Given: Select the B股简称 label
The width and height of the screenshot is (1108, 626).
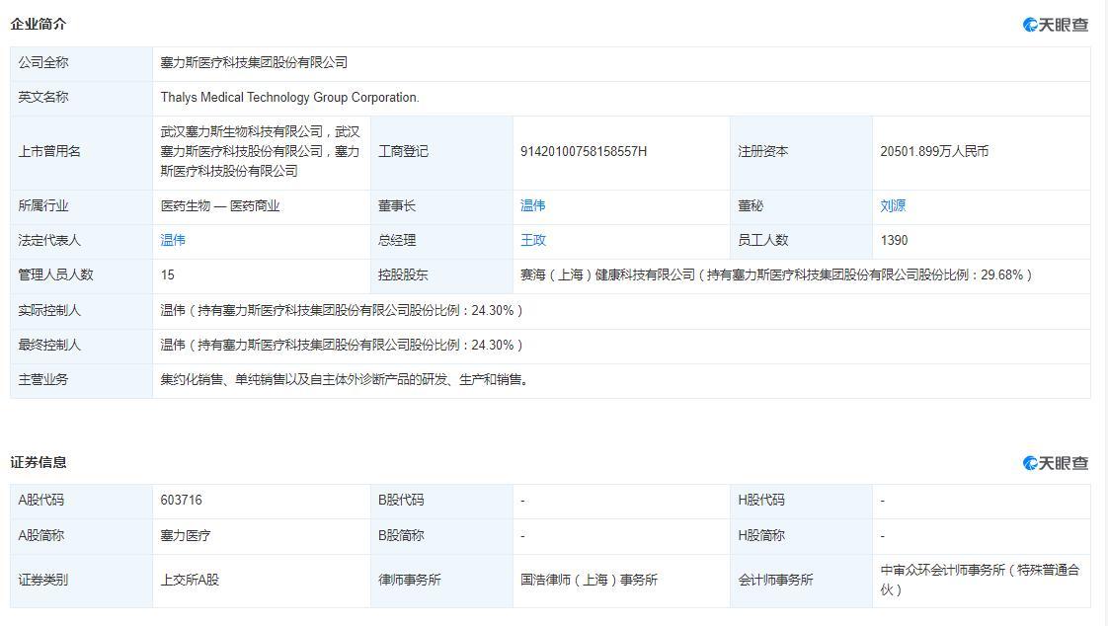Looking at the screenshot, I should [x=401, y=535].
